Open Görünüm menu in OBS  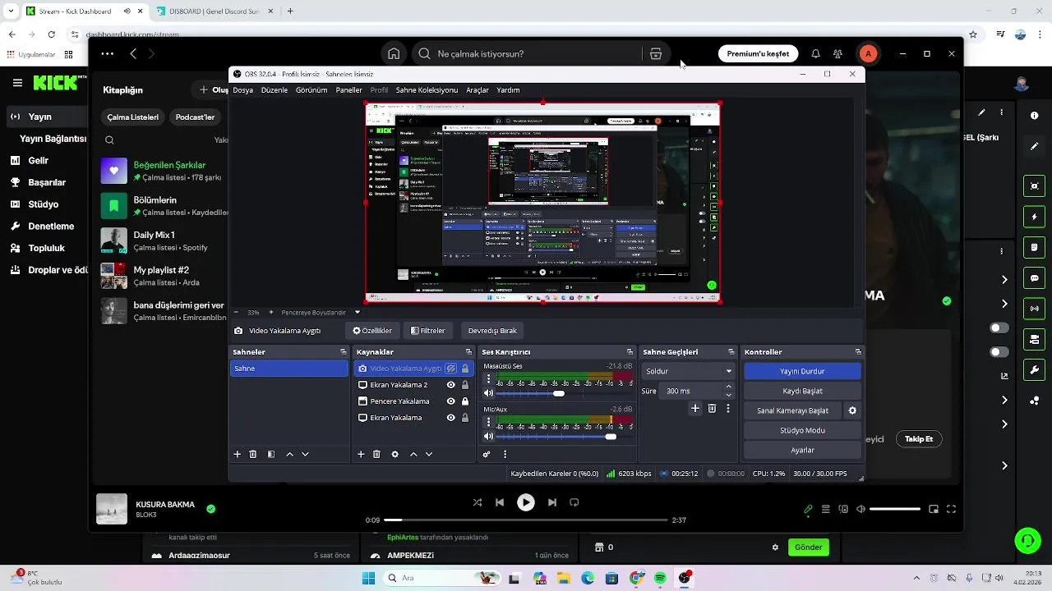click(311, 90)
